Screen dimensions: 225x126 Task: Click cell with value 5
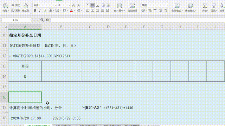click(25, 76)
